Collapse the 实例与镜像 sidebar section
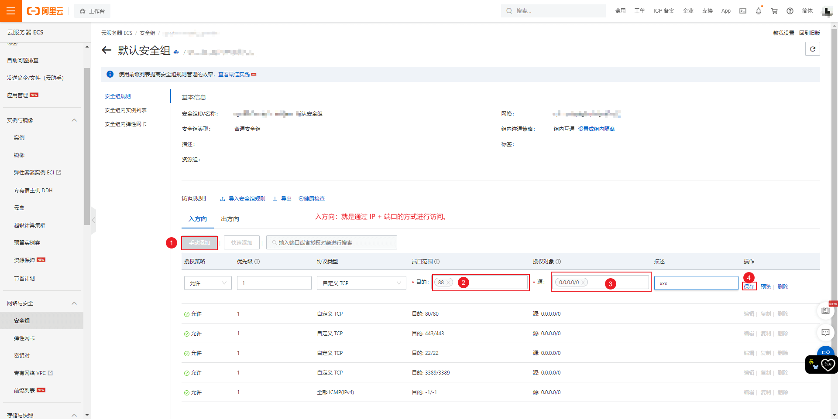 [74, 120]
